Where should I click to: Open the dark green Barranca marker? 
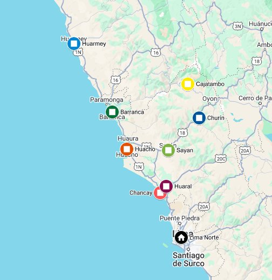[x=112, y=112]
